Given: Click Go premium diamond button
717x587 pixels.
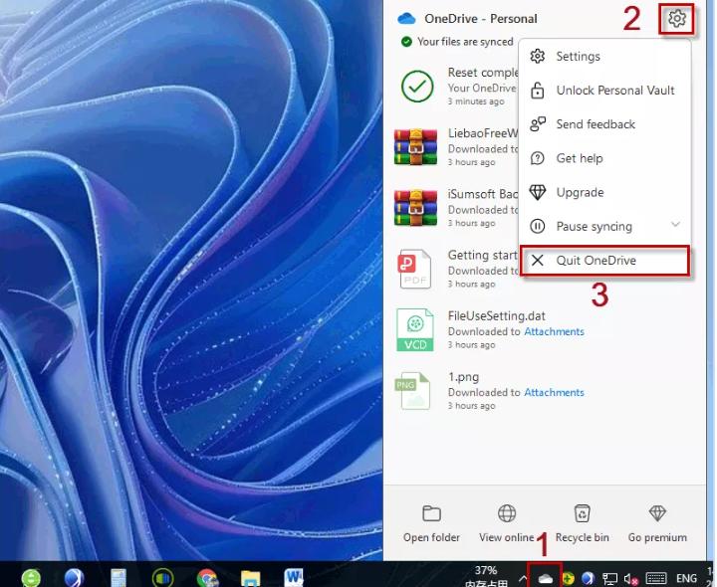Looking at the screenshot, I should coord(657,524).
